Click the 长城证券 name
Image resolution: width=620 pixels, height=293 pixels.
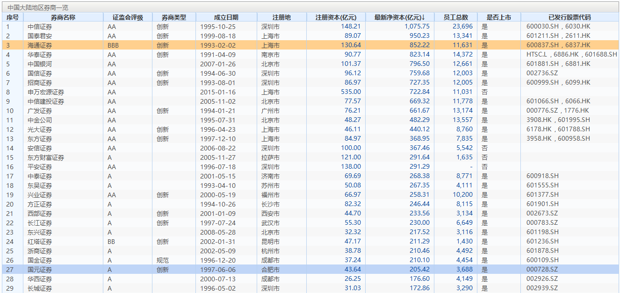(40, 288)
